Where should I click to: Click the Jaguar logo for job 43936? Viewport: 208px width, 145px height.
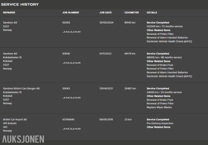click(x=71, y=63)
